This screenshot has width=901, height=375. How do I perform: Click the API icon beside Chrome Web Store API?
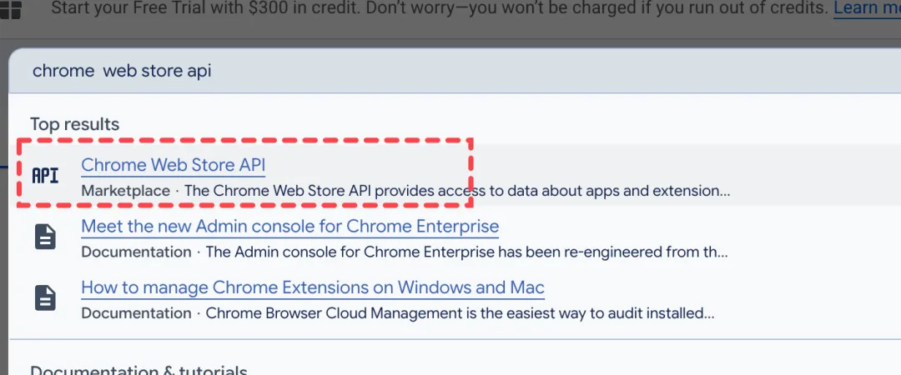pos(45,176)
